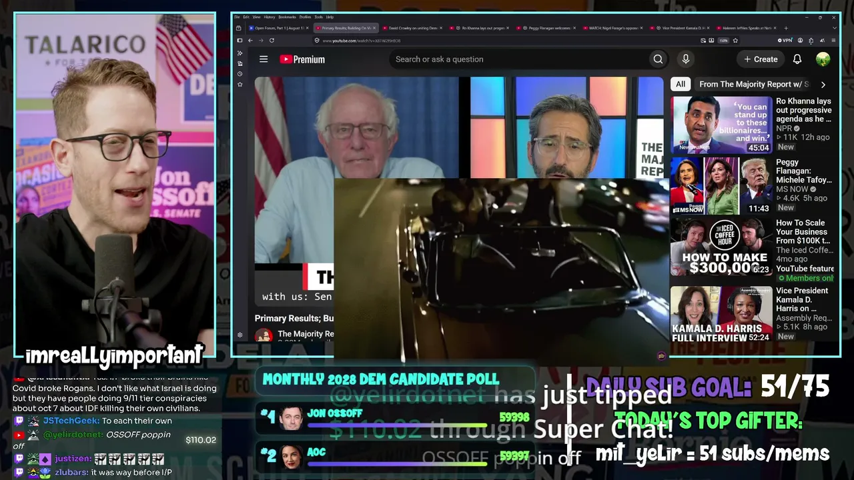Click the Peggy Flanagan: Michele Tafoya title

804,171
